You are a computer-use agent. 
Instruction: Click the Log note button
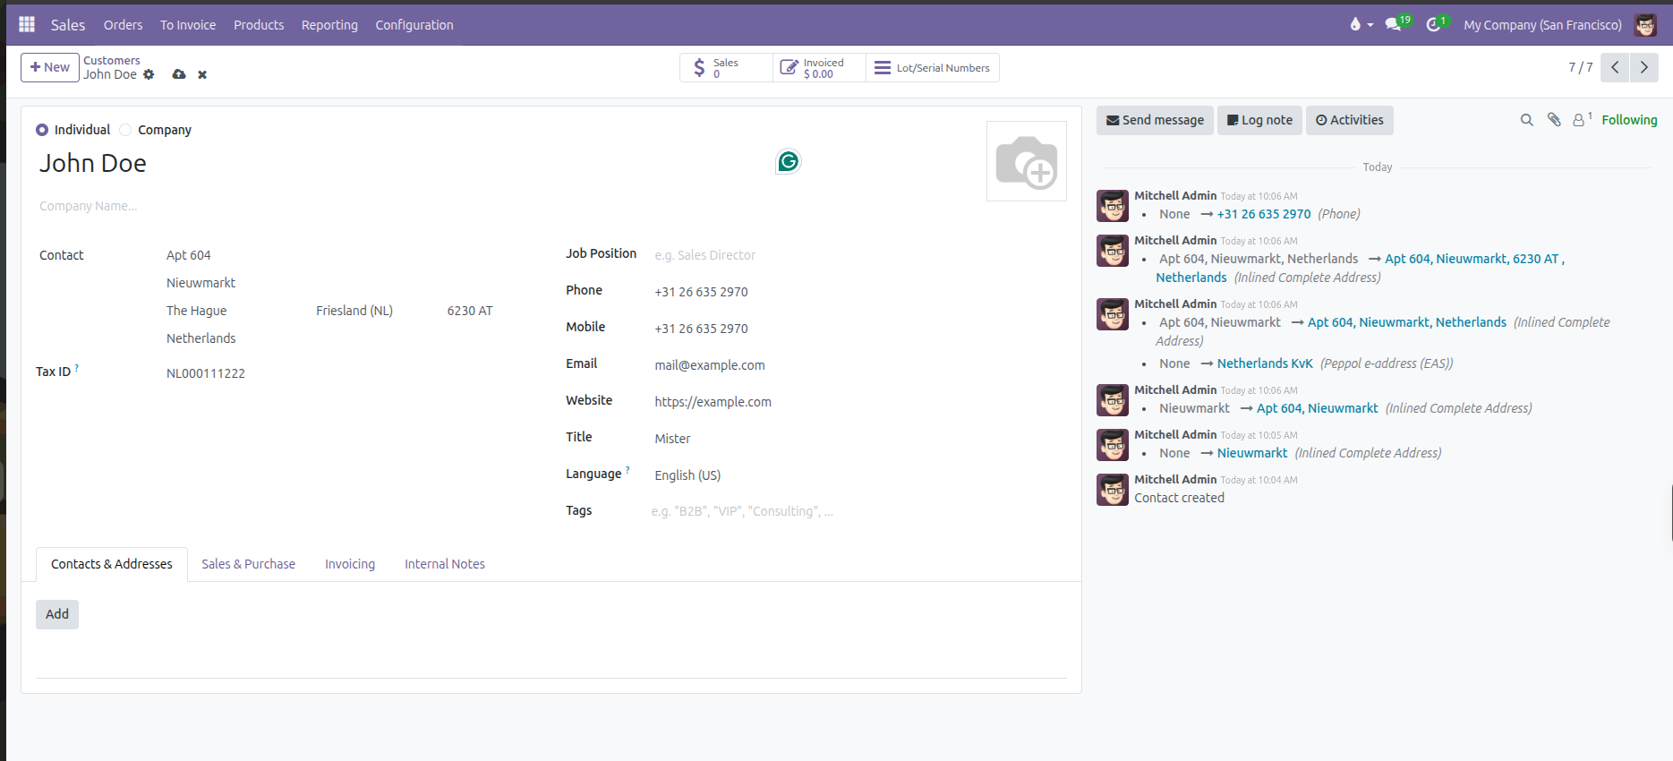point(1259,120)
